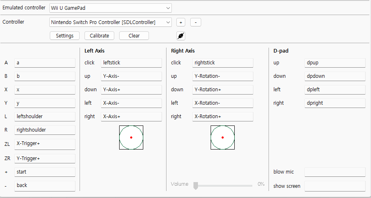Open the Emulated controller dropdown
Screen dimensions: 371x198
(111, 8)
